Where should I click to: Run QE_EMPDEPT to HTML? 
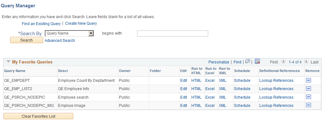click(x=196, y=81)
